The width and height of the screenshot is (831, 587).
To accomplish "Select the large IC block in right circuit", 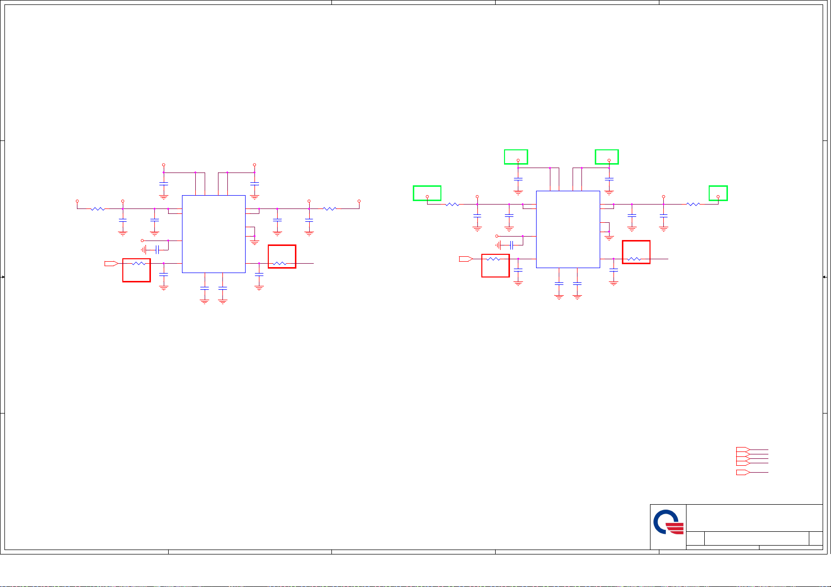I will tap(568, 230).
